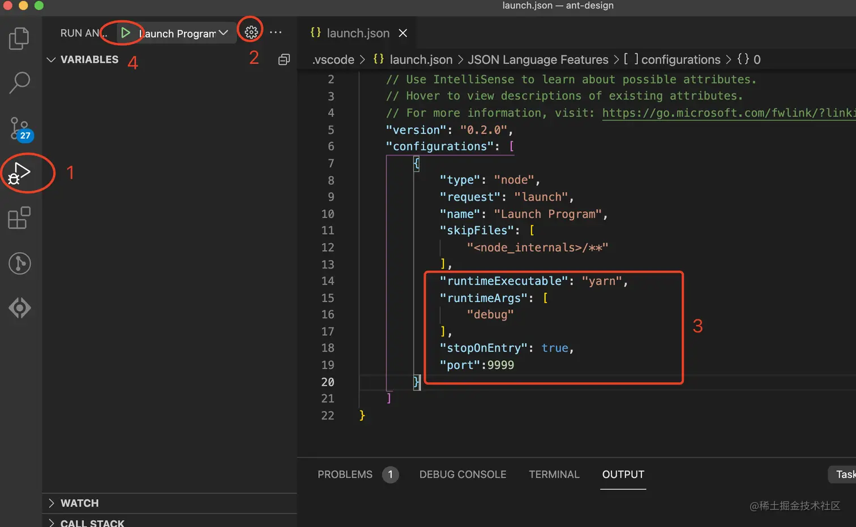Screen dimensions: 856x527
Task: Click the macOS green zoom window button
Action: [38, 5]
